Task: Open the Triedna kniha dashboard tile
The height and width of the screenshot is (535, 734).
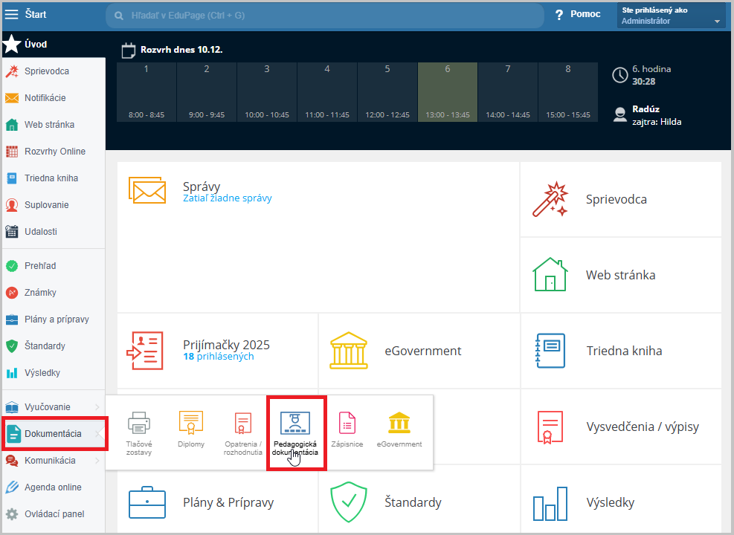Action: coord(621,351)
